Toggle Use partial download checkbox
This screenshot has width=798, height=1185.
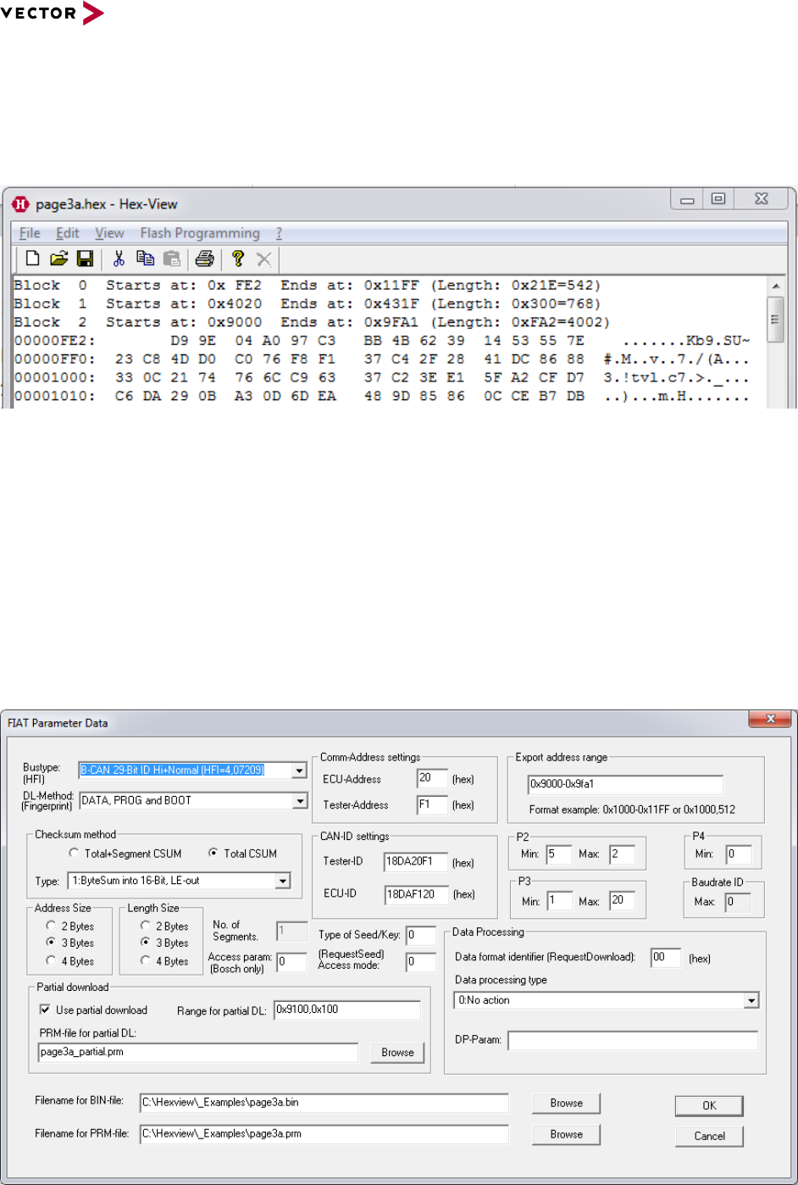[x=45, y=1010]
